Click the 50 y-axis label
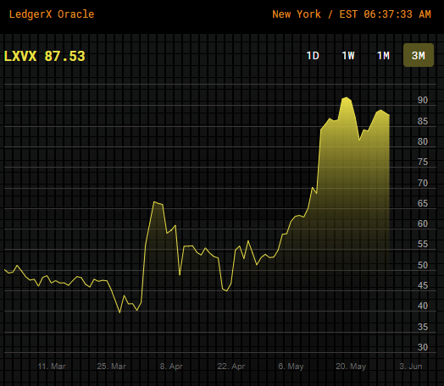This screenshot has height=386, width=444. (x=423, y=265)
